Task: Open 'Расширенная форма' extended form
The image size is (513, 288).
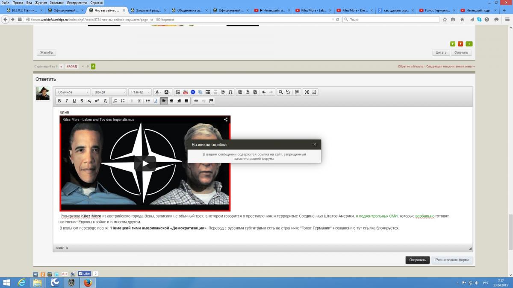Action: pyautogui.click(x=452, y=260)
